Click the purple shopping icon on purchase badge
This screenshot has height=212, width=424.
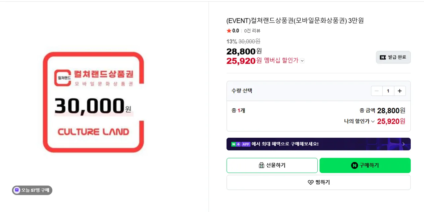17,190
